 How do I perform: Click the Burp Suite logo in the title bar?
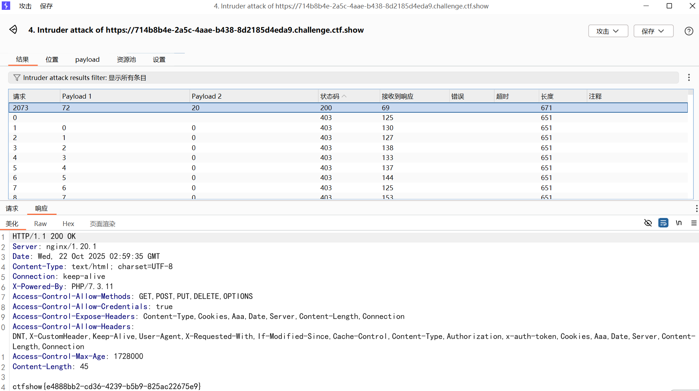tap(6, 6)
